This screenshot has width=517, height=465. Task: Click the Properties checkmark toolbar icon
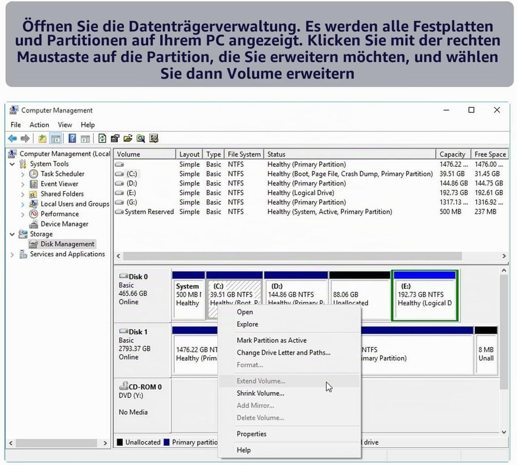pos(115,139)
